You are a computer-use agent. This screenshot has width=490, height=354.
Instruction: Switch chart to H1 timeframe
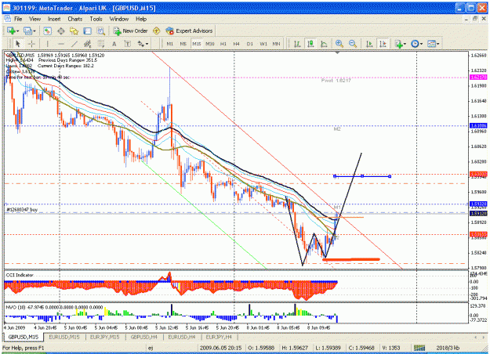pyautogui.click(x=223, y=44)
